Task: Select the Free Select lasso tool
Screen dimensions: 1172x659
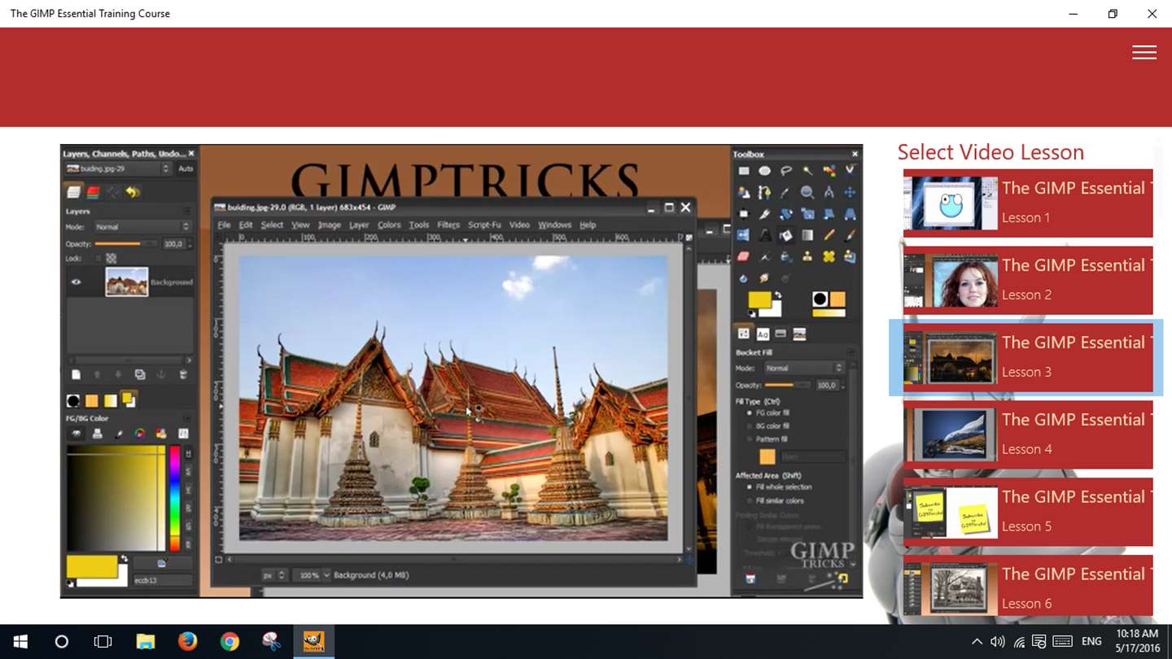Action: click(x=786, y=171)
